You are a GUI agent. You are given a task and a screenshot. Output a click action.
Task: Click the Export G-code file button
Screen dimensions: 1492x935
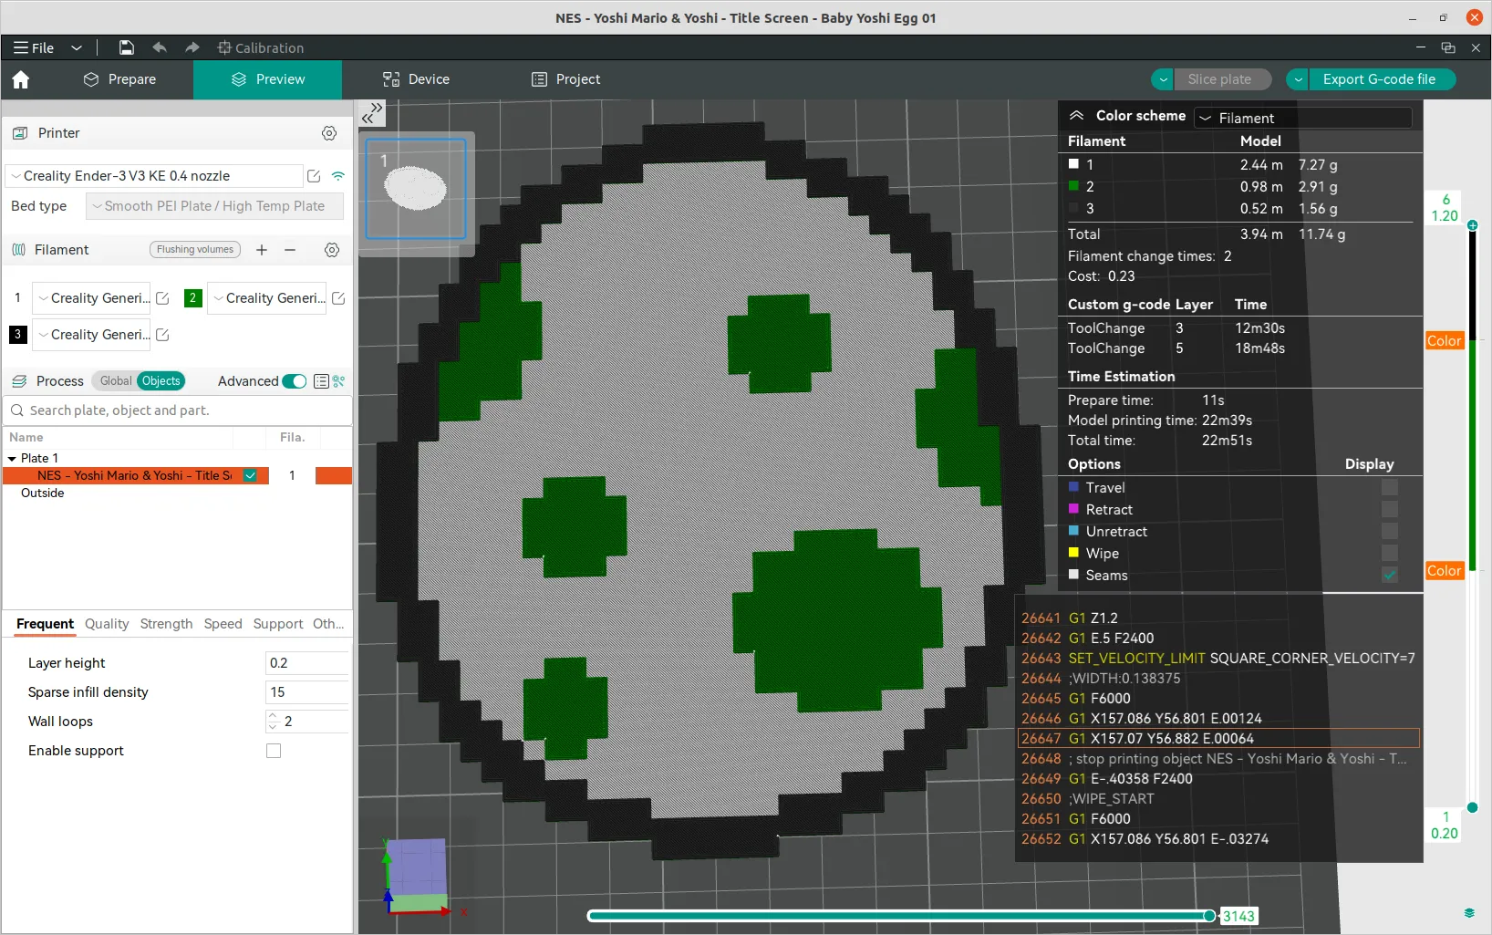click(1382, 79)
